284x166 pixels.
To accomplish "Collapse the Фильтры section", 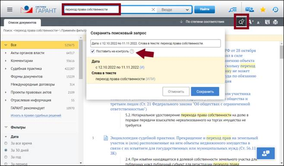I will pos(6,127).
